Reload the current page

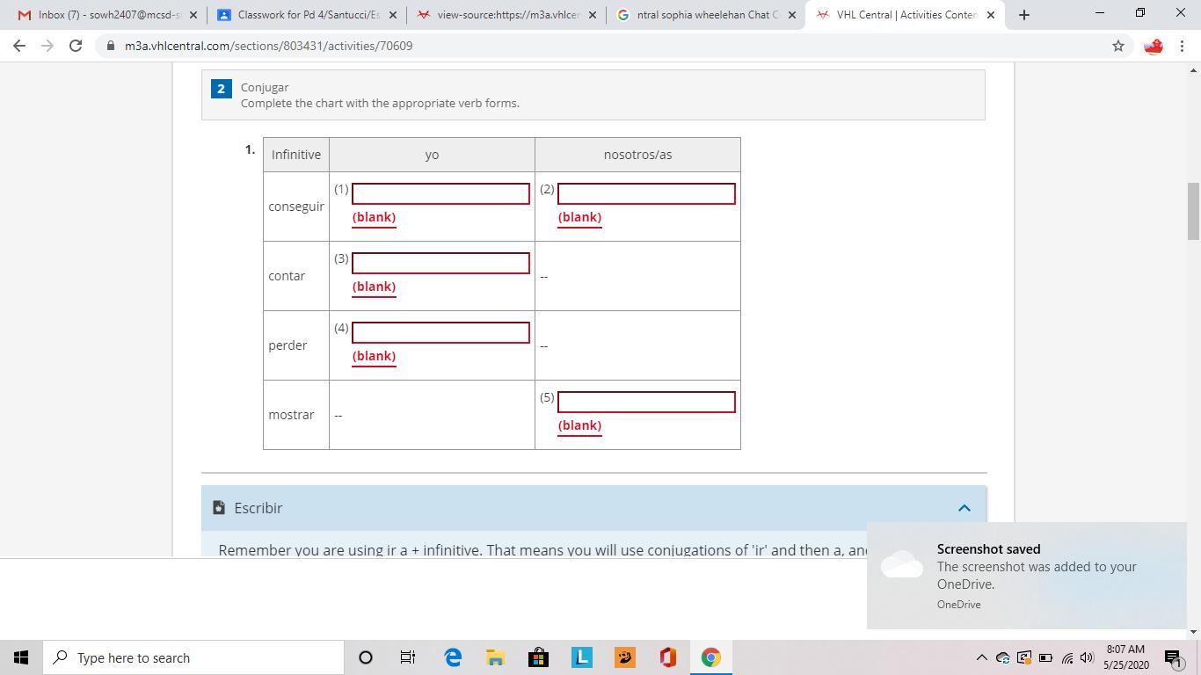click(76, 46)
